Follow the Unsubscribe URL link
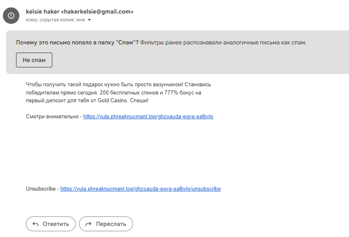 (x=140, y=189)
